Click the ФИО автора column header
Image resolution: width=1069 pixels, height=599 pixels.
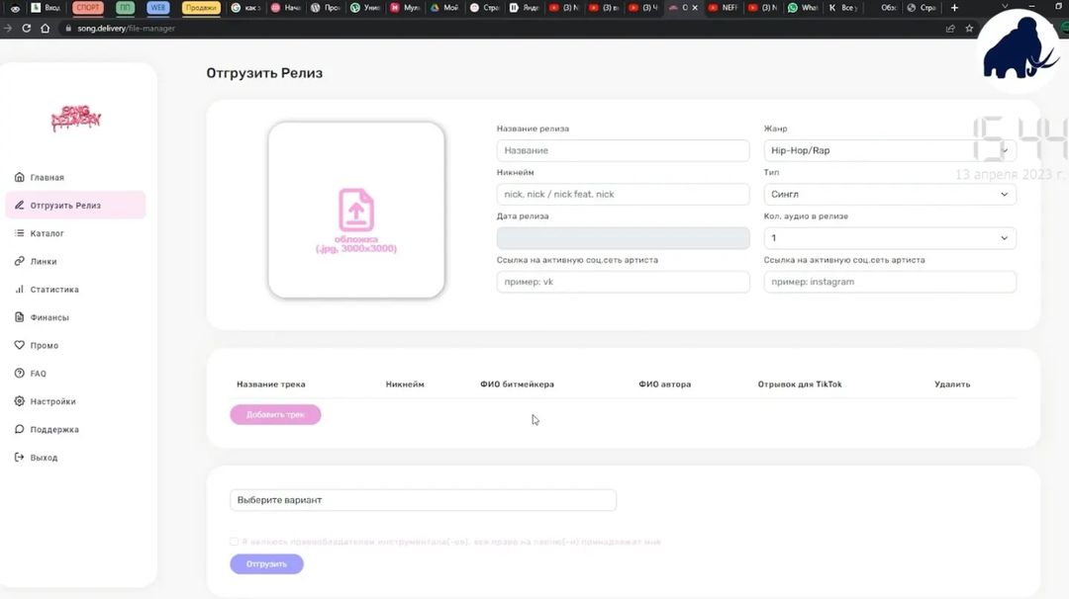click(x=665, y=385)
